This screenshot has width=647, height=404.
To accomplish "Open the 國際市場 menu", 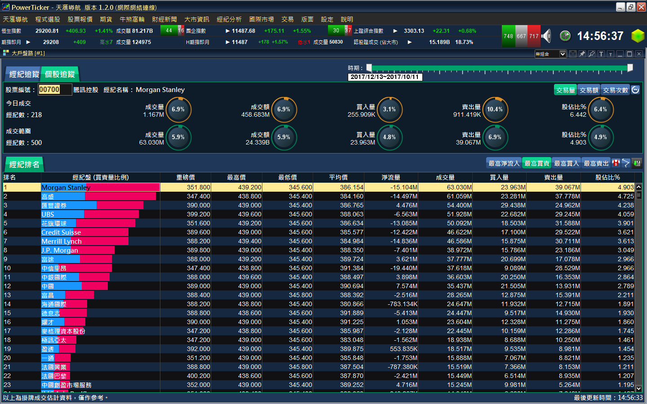I will click(x=261, y=19).
